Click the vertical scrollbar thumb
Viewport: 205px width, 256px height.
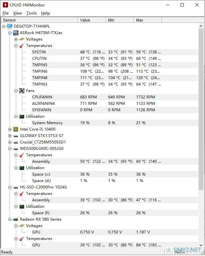(x=201, y=109)
